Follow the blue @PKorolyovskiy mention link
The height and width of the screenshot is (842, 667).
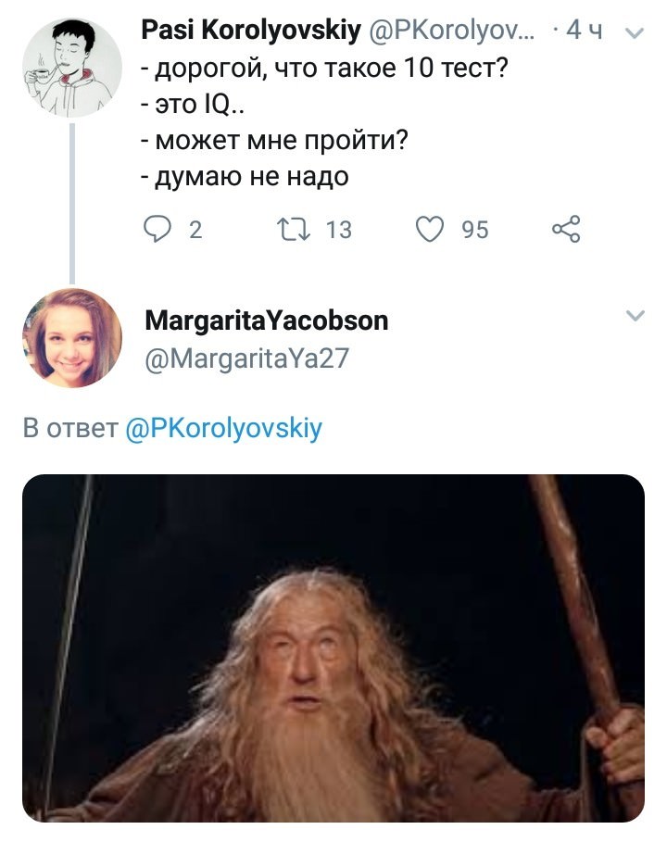click(x=223, y=429)
